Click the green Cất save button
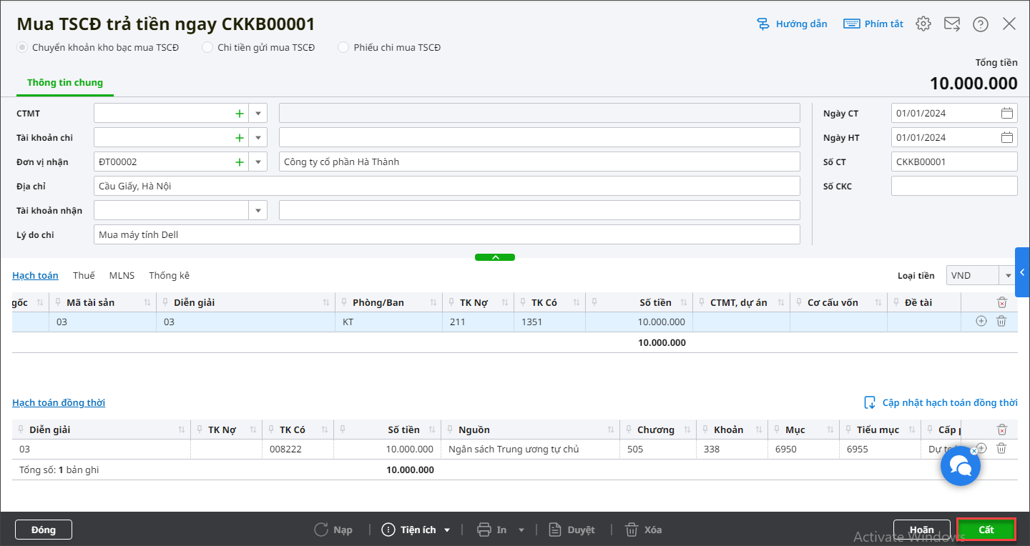The width and height of the screenshot is (1030, 546). pos(986,530)
